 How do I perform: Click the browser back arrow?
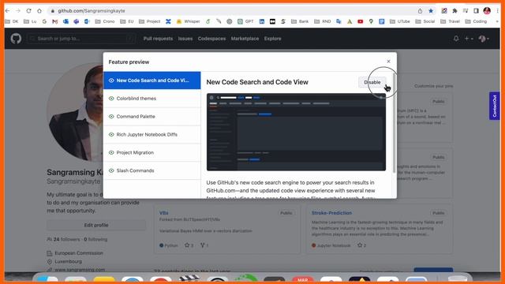[7, 10]
